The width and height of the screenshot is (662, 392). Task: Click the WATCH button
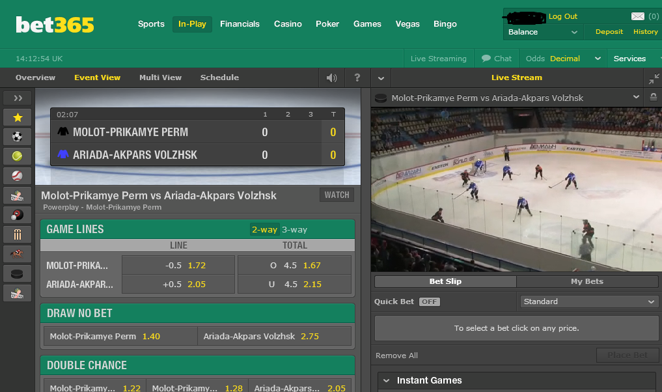[337, 195]
